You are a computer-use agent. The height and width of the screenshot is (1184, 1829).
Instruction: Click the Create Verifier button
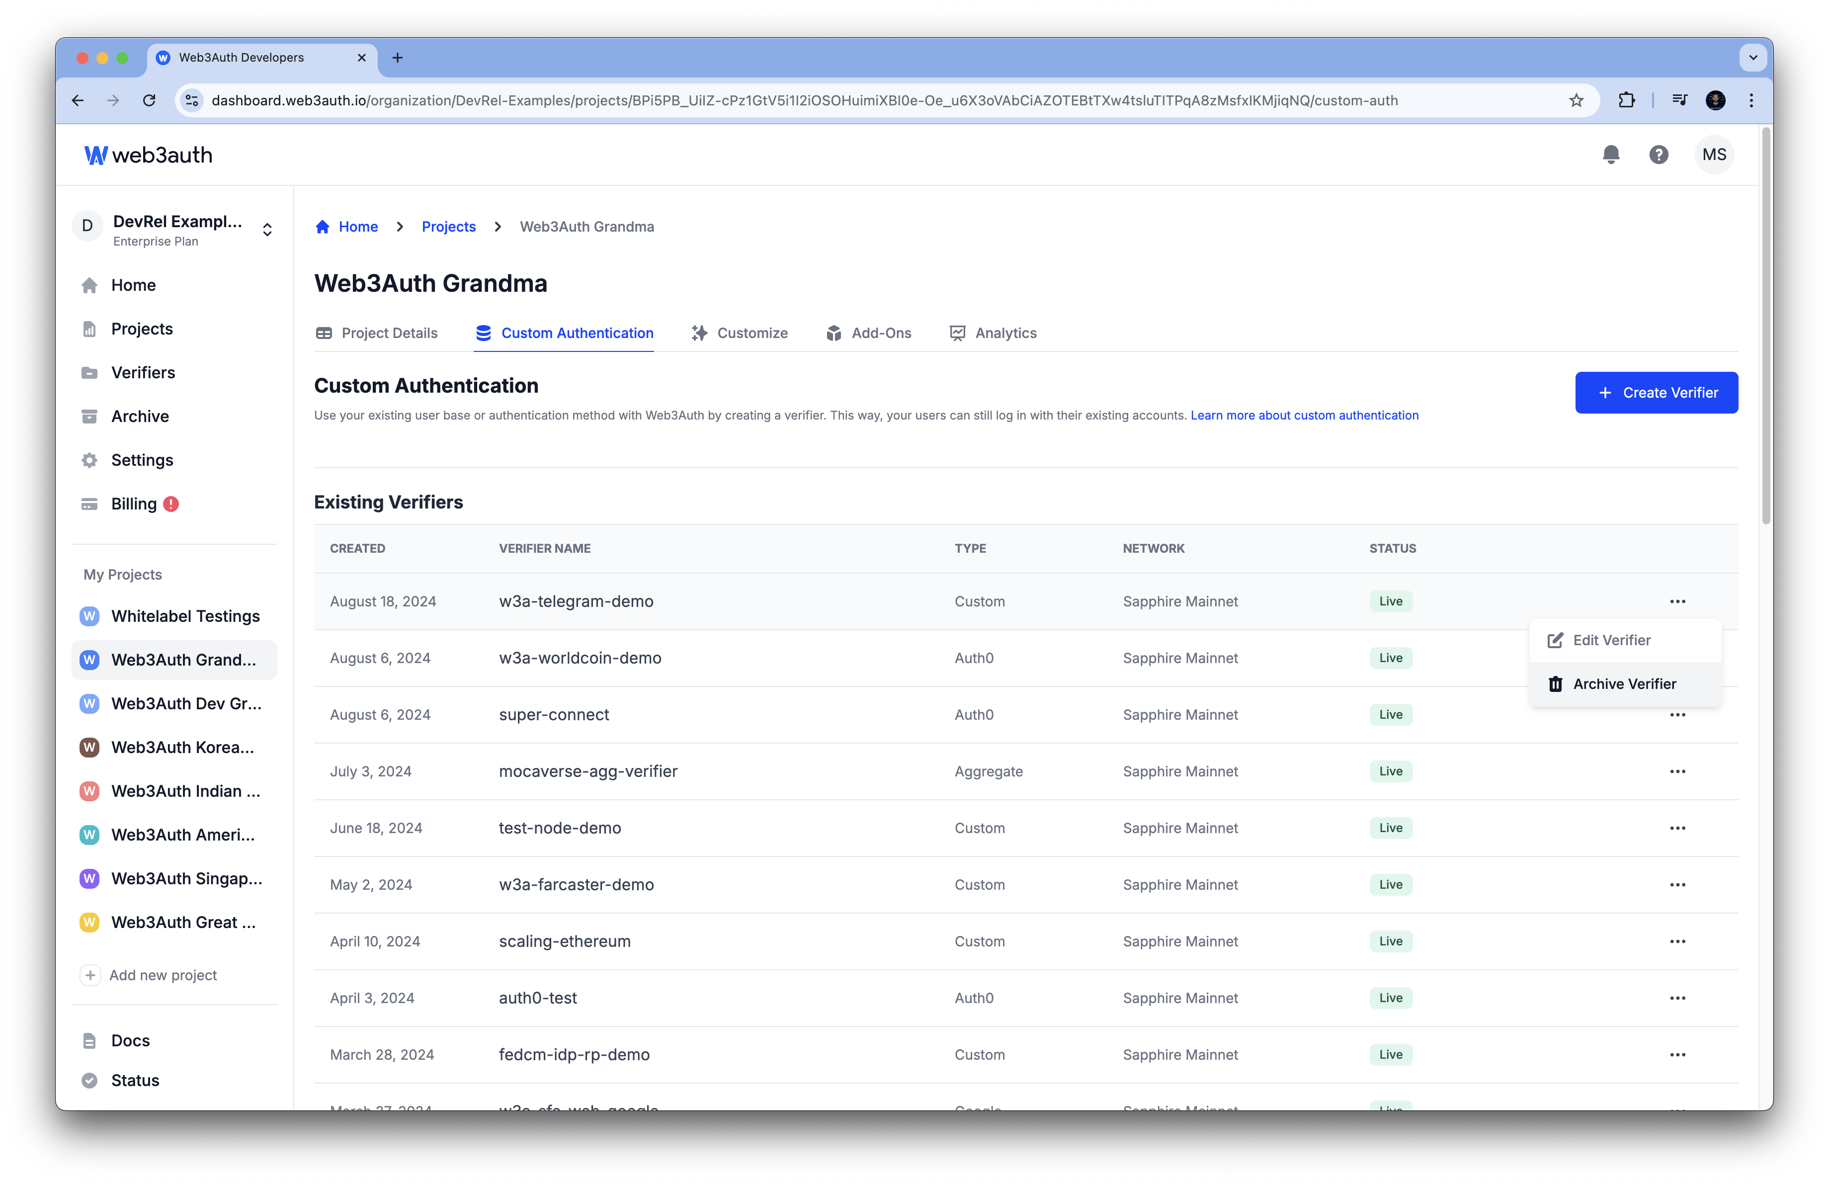click(1656, 393)
